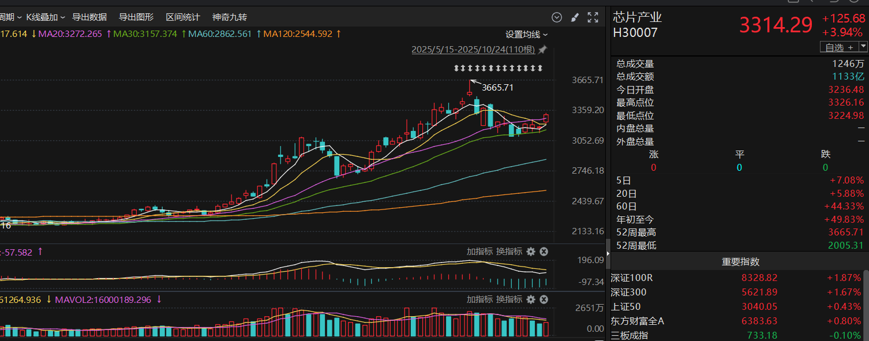Close the MACD indicator panel

click(544, 252)
